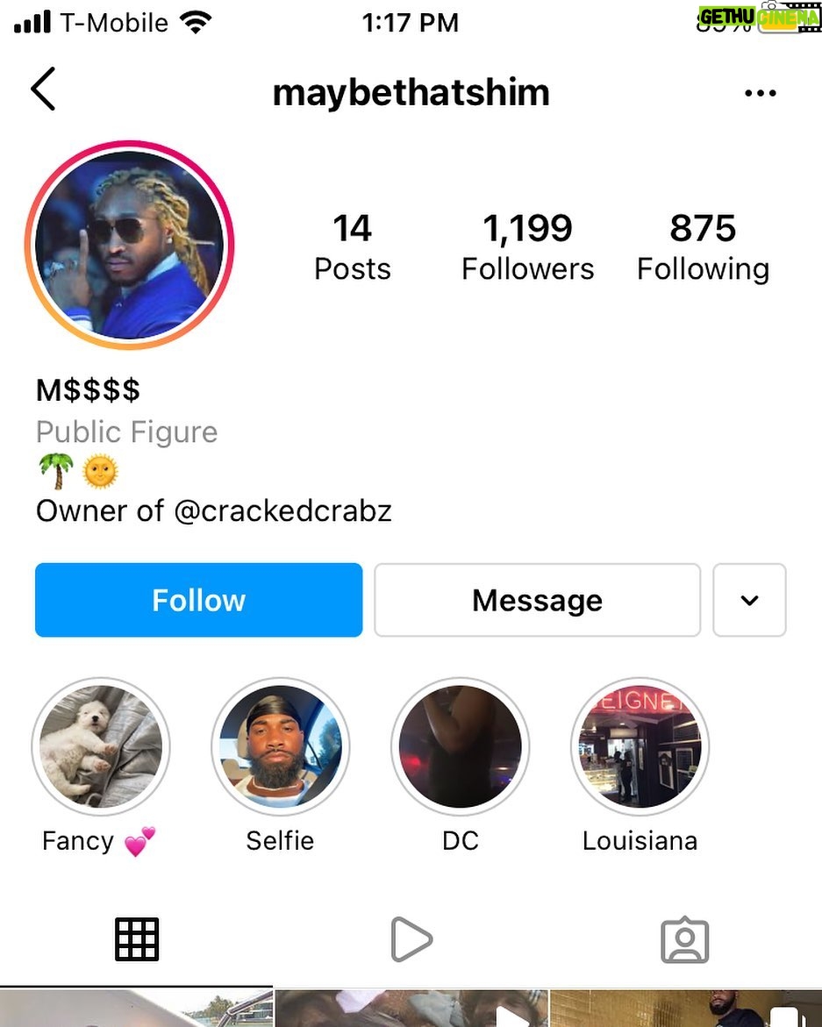Image resolution: width=822 pixels, height=1027 pixels.
Task: Open the first post thumbnail
Action: click(x=136, y=1008)
